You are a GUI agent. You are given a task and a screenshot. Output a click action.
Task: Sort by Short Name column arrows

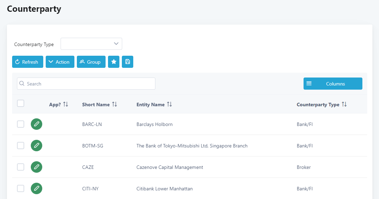(115, 104)
